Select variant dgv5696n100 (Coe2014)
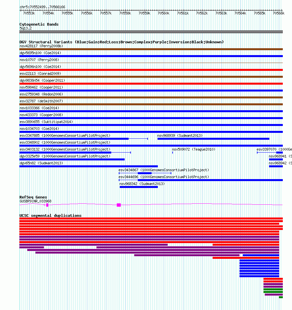 point(40,67)
